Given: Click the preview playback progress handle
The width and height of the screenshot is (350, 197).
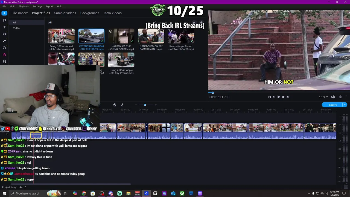Looking at the screenshot, I should pyautogui.click(x=213, y=93).
